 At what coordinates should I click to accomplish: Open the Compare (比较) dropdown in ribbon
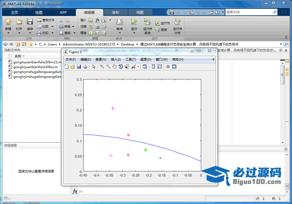pyautogui.click(x=53, y=27)
